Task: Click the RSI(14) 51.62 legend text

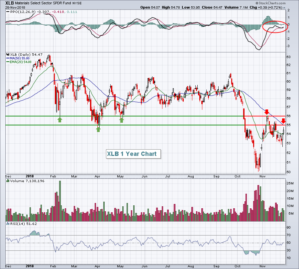Action: pyautogui.click(x=24, y=224)
